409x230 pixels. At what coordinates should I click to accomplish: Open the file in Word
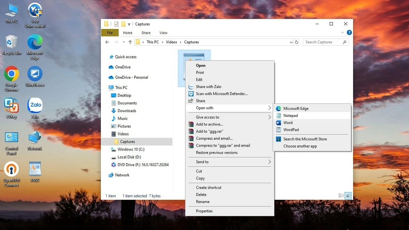(x=288, y=123)
